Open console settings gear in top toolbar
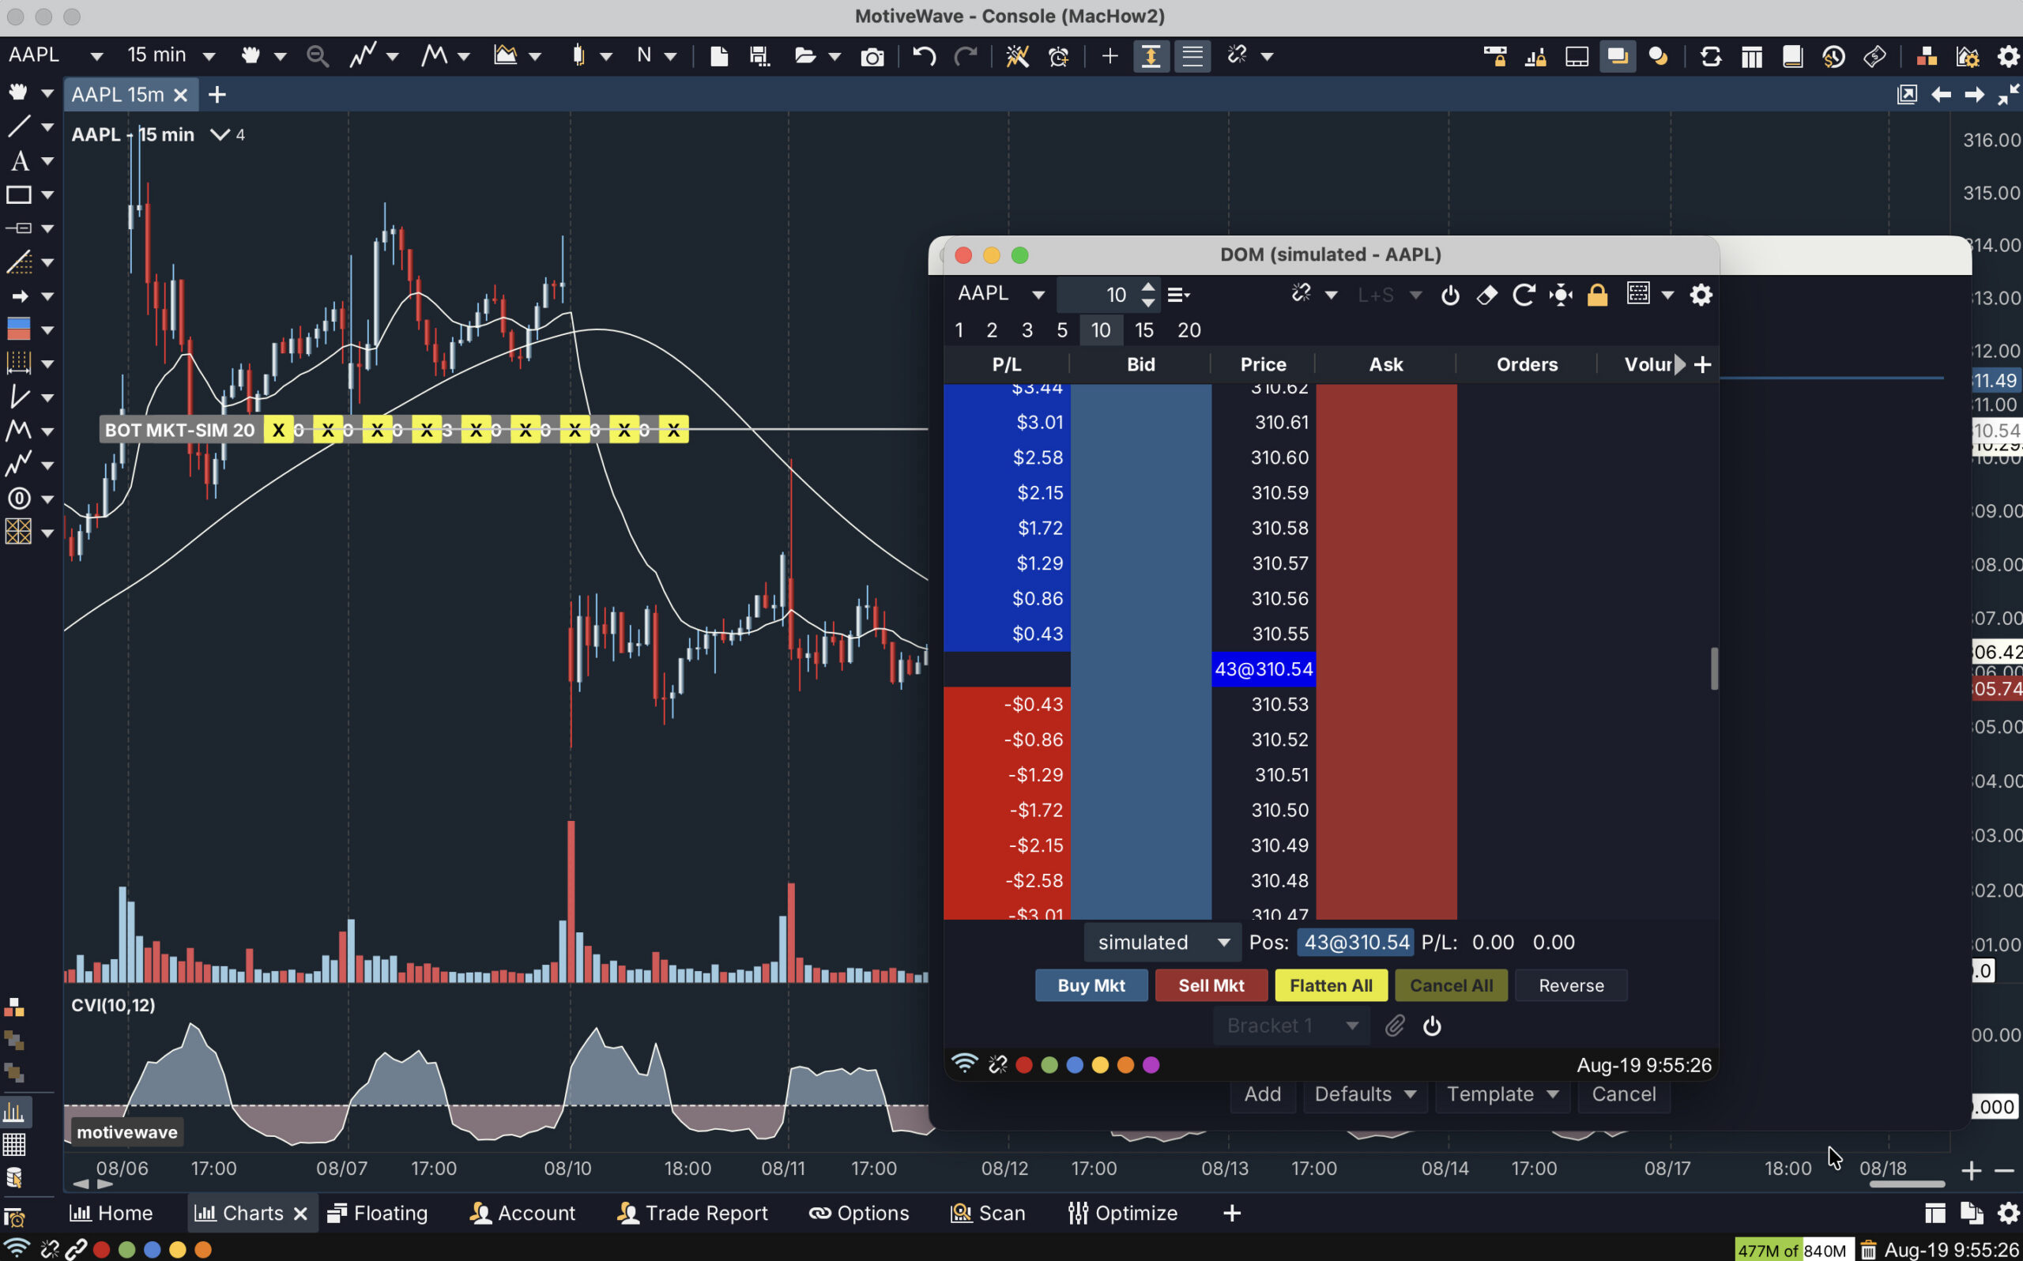Screen dimensions: 2023x1261 [2009, 57]
